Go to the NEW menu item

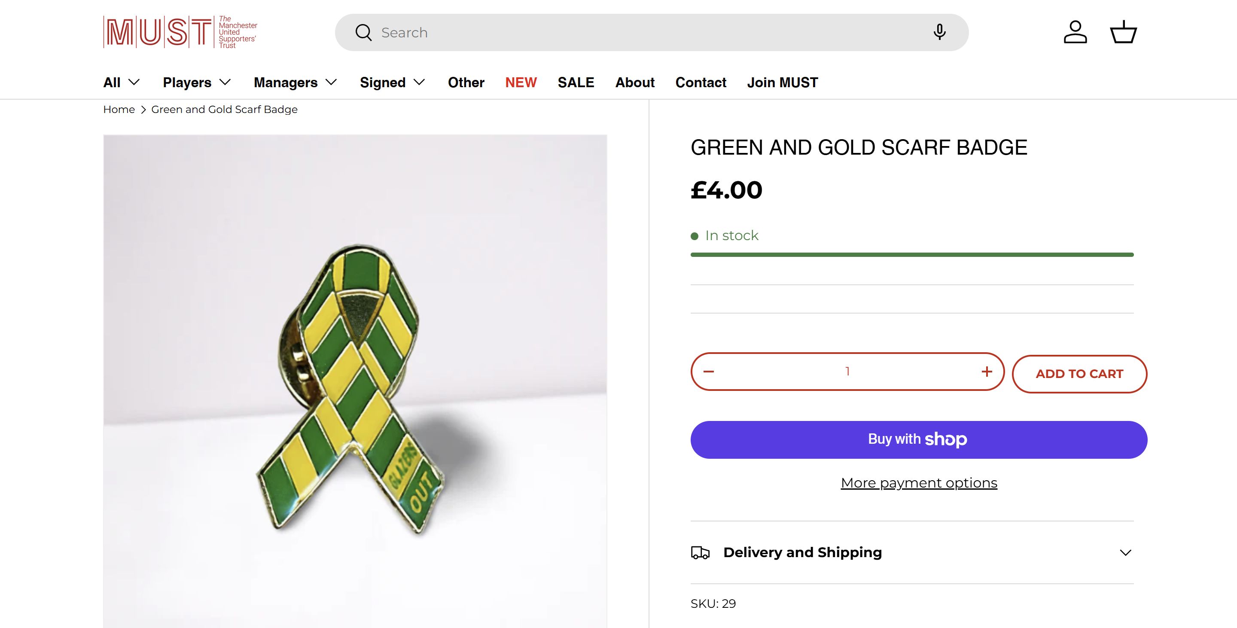(521, 82)
